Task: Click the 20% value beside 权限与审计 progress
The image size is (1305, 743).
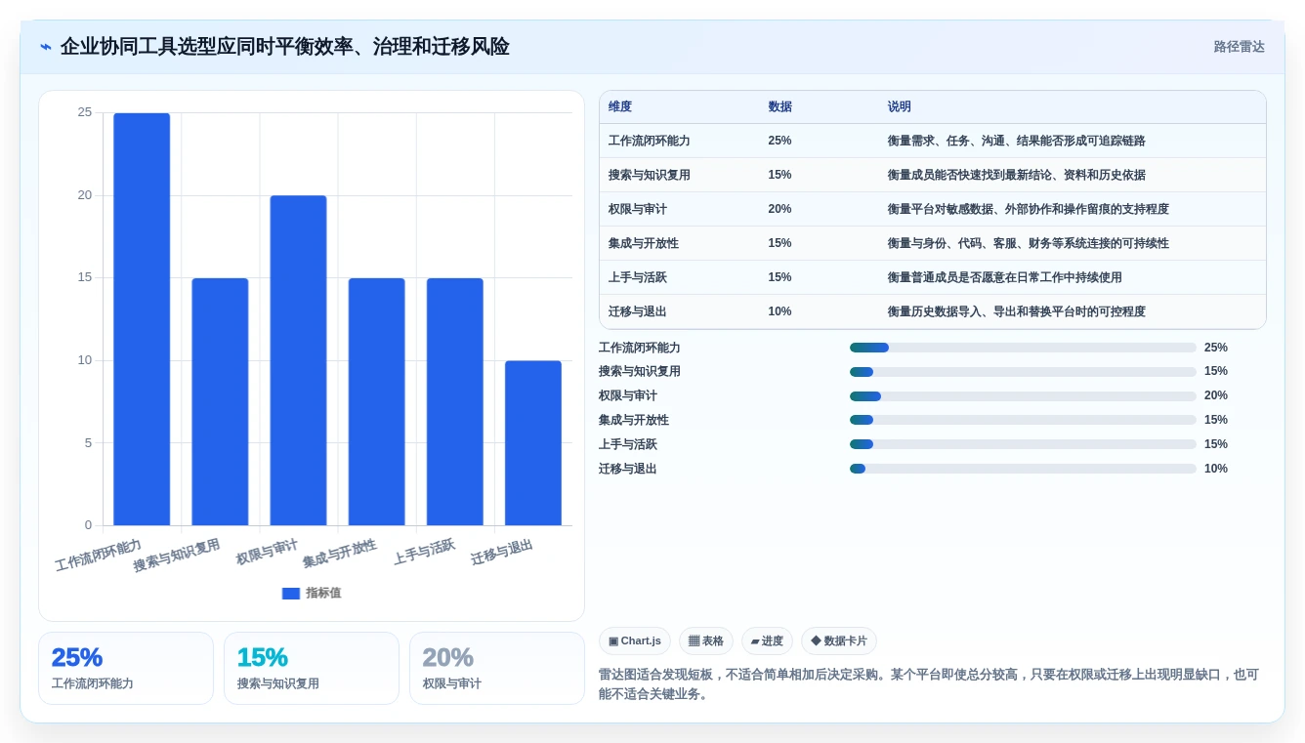Action: [1216, 395]
